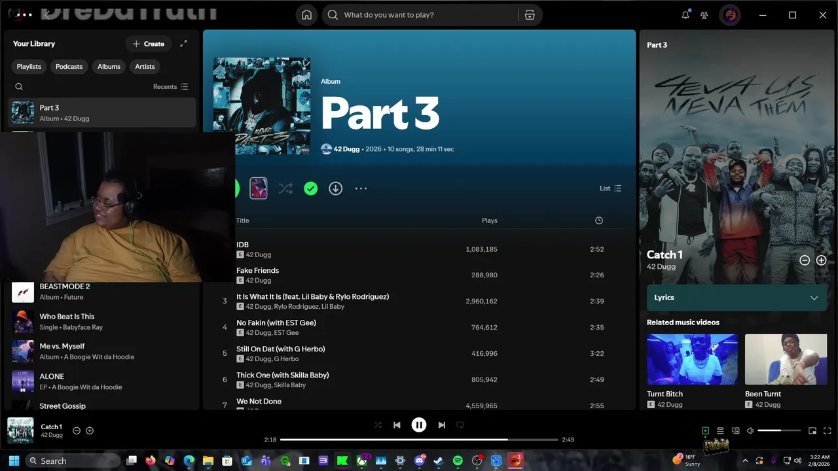The width and height of the screenshot is (838, 471).
Task: Open Part 3 album in Your Library
Action: 102,113
